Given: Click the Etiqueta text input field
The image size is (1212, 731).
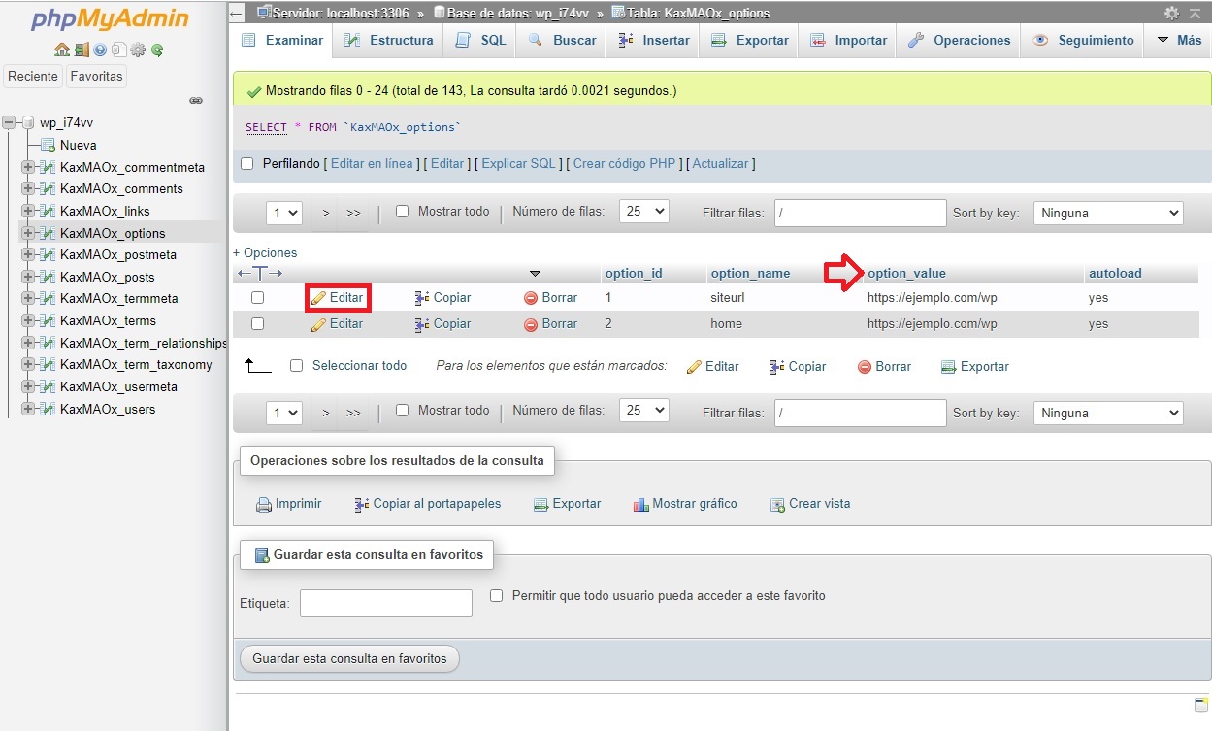Looking at the screenshot, I should 386,603.
